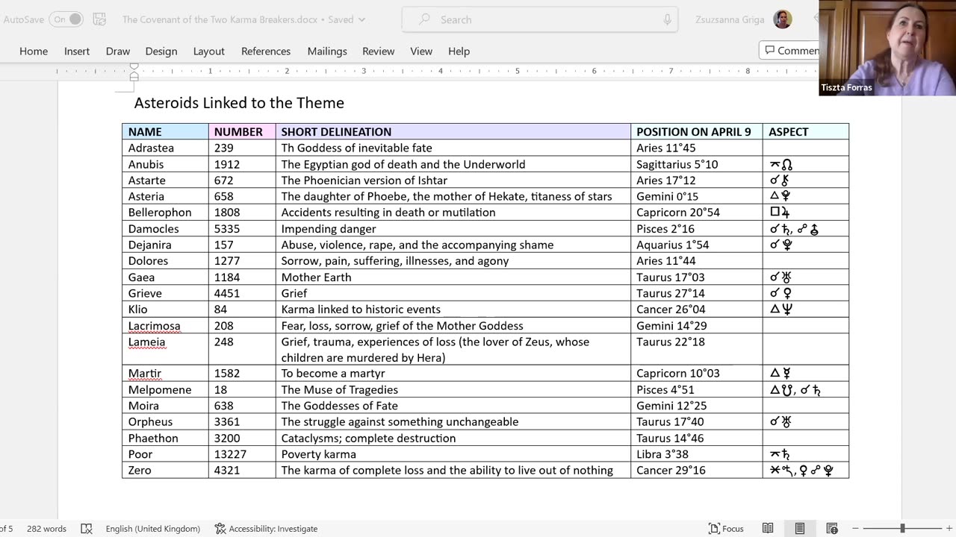The image size is (956, 537).
Task: Click the Save icon in title bar
Action: point(99,19)
